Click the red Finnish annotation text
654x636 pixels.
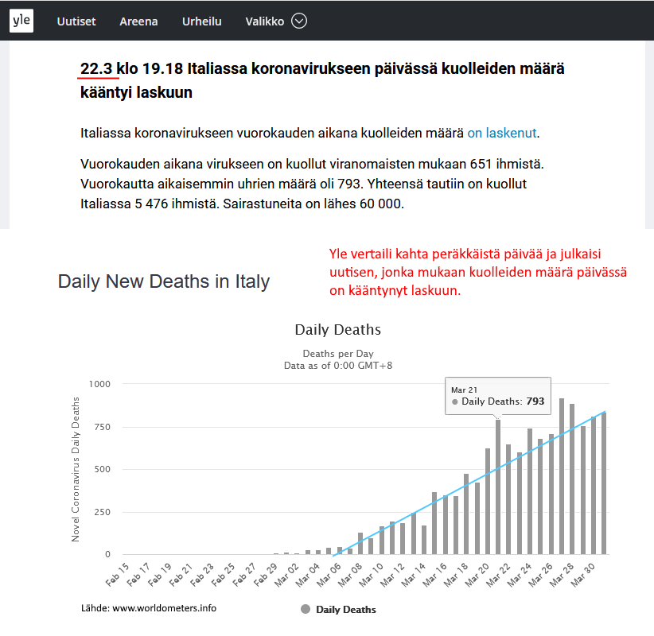(477, 272)
